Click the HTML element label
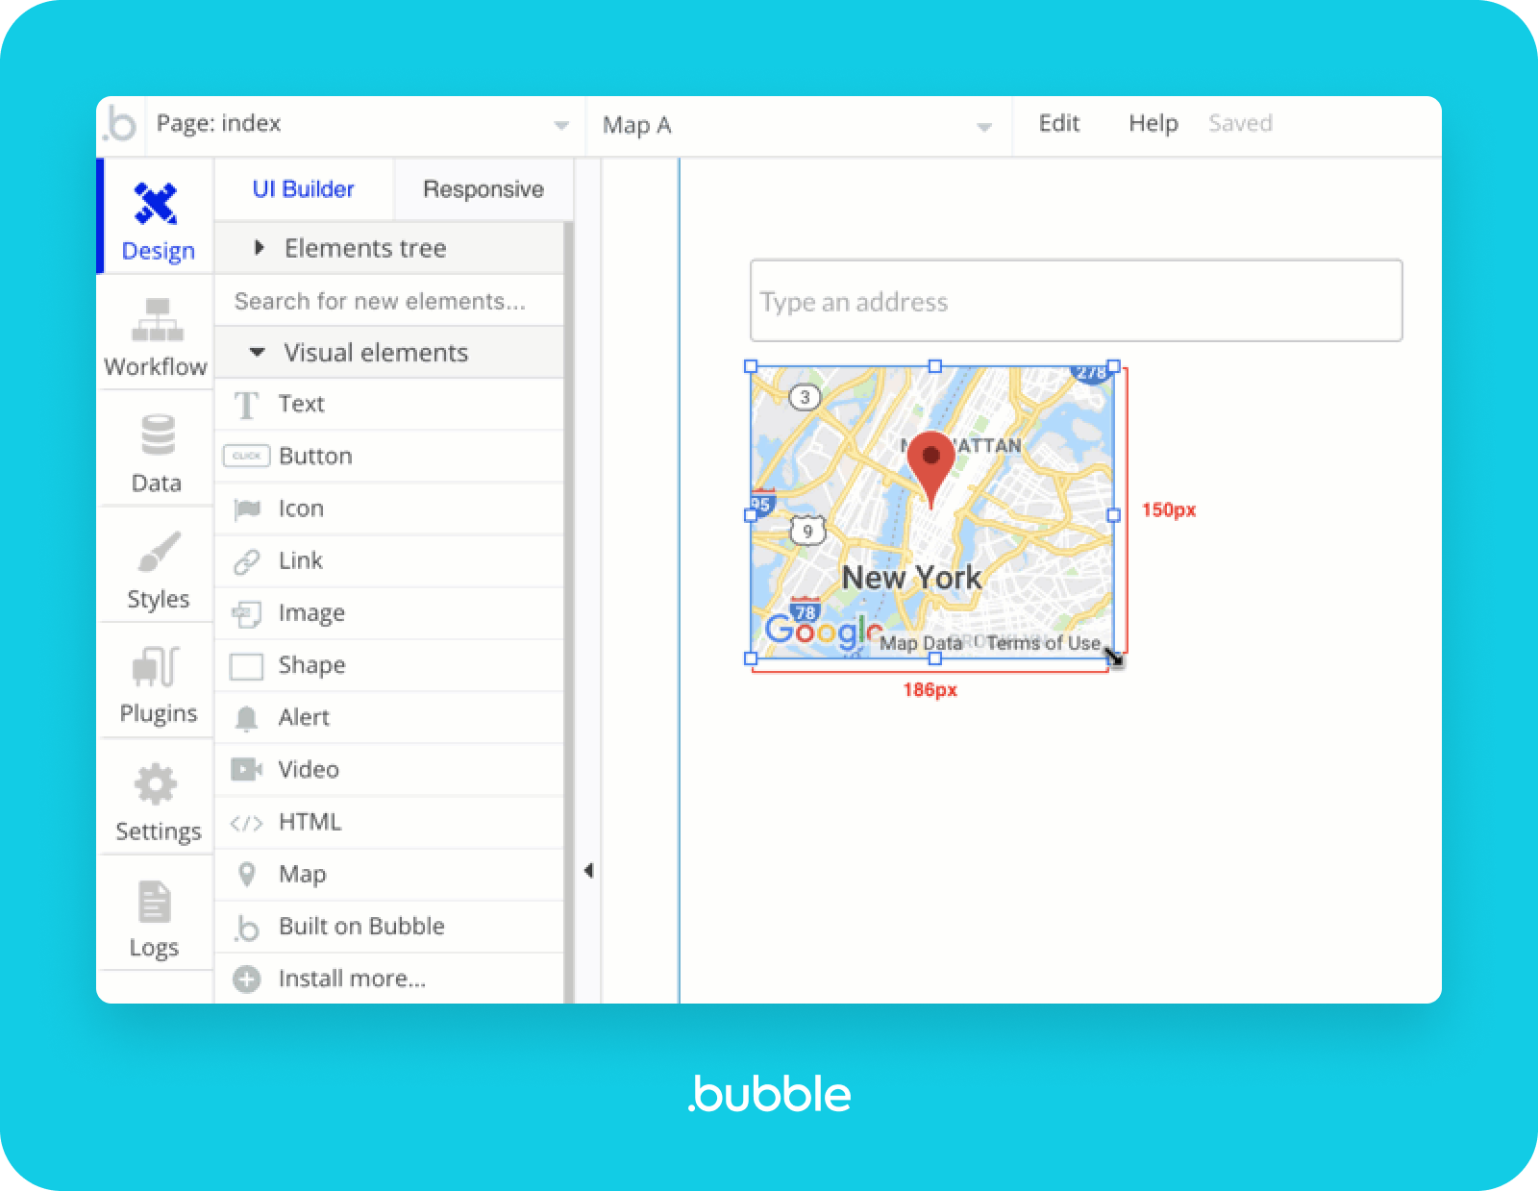 point(310,822)
